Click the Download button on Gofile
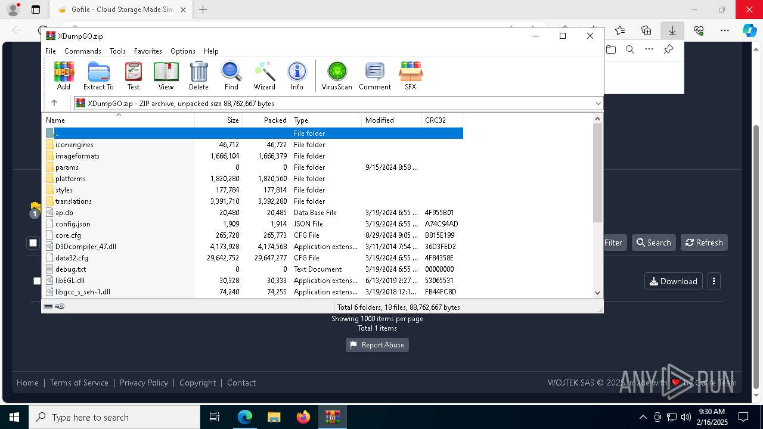This screenshot has width=763, height=429. [674, 281]
